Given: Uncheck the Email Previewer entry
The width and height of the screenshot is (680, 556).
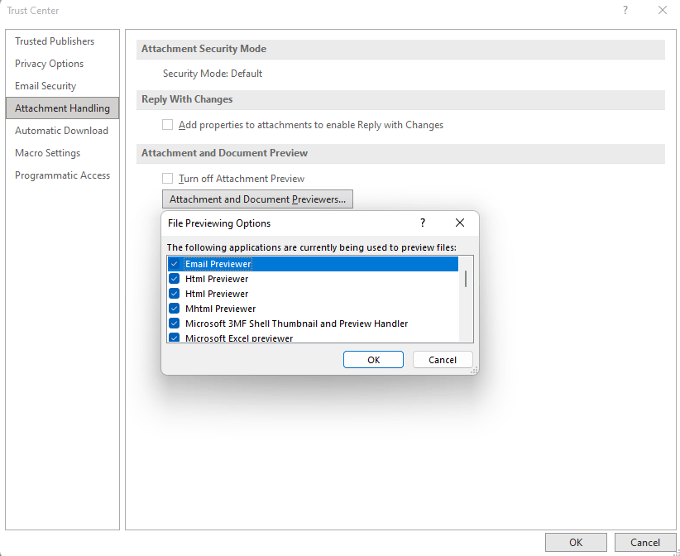Looking at the screenshot, I should tap(174, 263).
